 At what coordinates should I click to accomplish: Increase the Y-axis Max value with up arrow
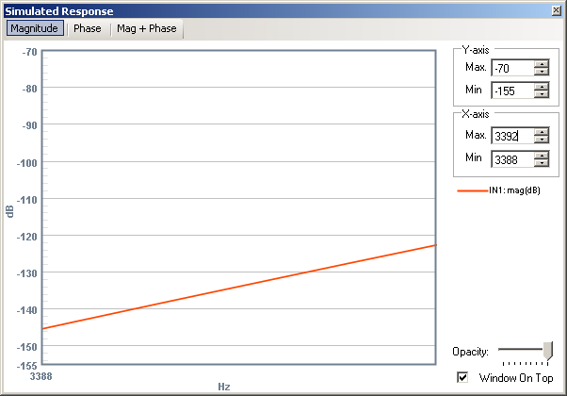542,64
